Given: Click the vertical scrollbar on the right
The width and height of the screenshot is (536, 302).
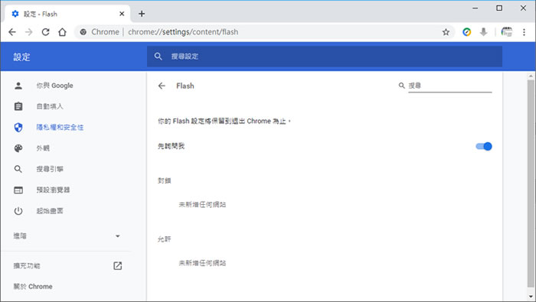Looking at the screenshot, I should (x=531, y=183).
